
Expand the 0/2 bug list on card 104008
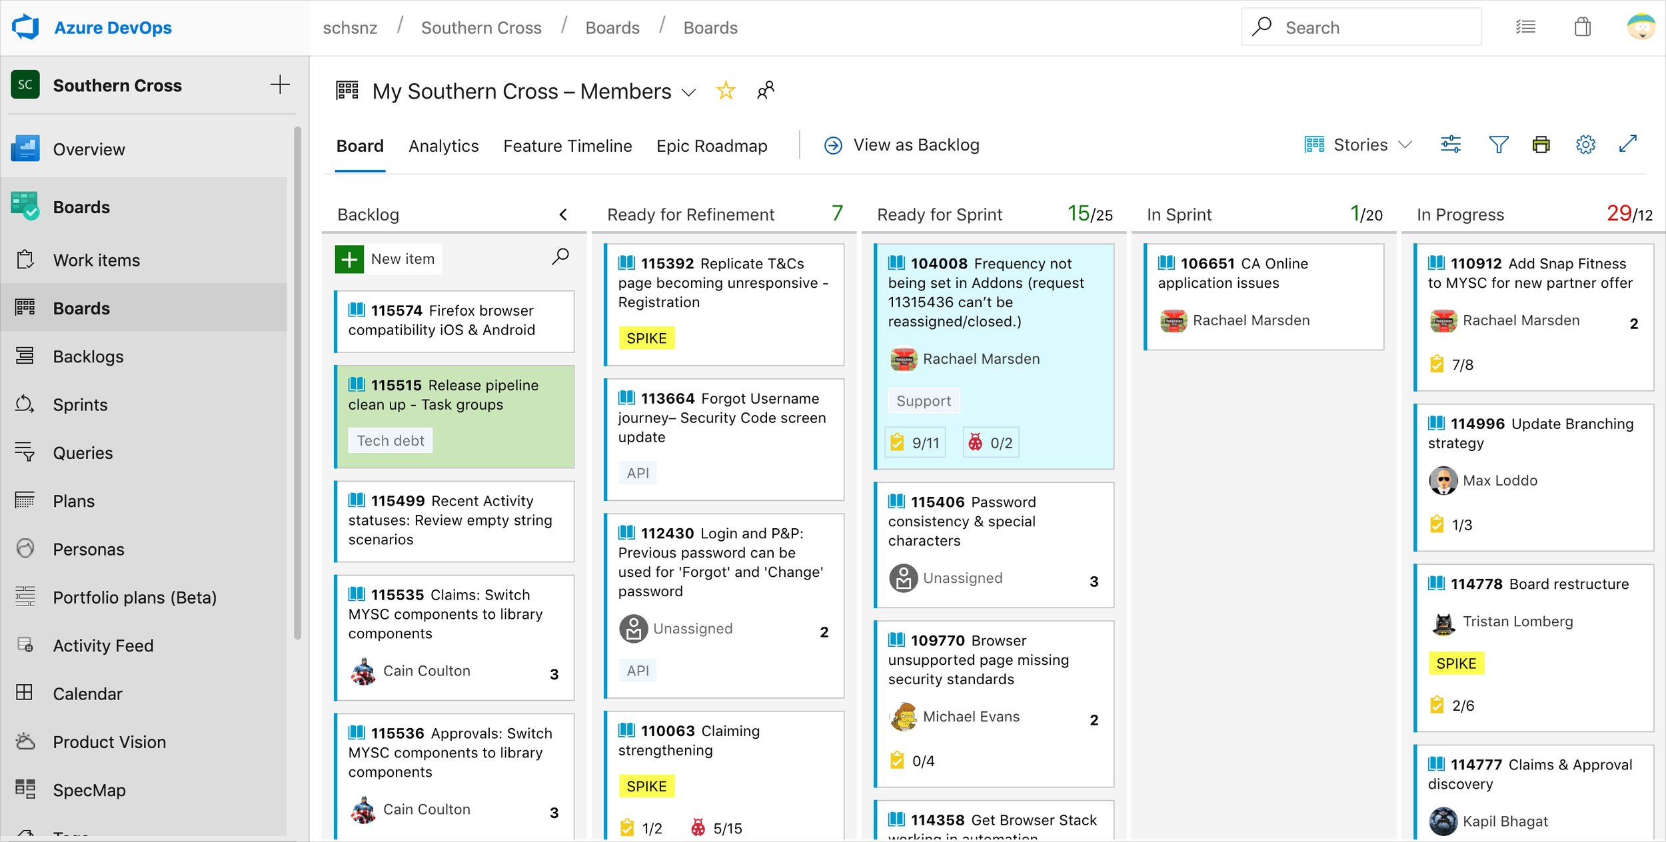[x=991, y=442]
